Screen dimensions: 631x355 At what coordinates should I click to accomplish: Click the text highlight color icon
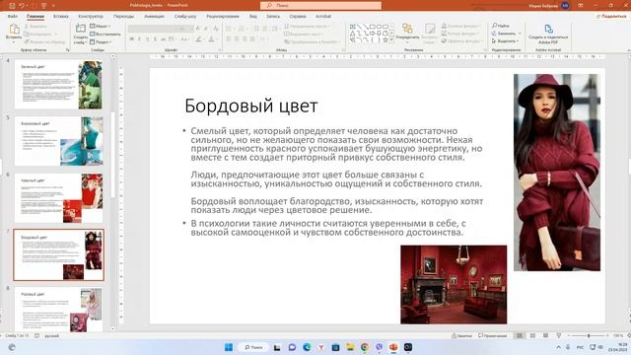pos(198,39)
